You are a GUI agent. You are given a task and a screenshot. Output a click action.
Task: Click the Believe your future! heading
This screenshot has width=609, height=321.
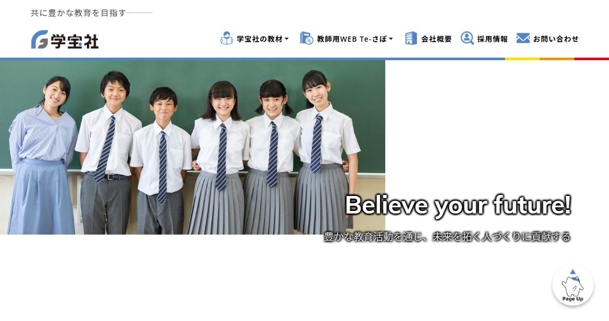458,205
